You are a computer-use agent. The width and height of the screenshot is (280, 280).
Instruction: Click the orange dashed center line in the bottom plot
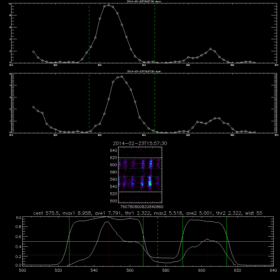click(158, 241)
